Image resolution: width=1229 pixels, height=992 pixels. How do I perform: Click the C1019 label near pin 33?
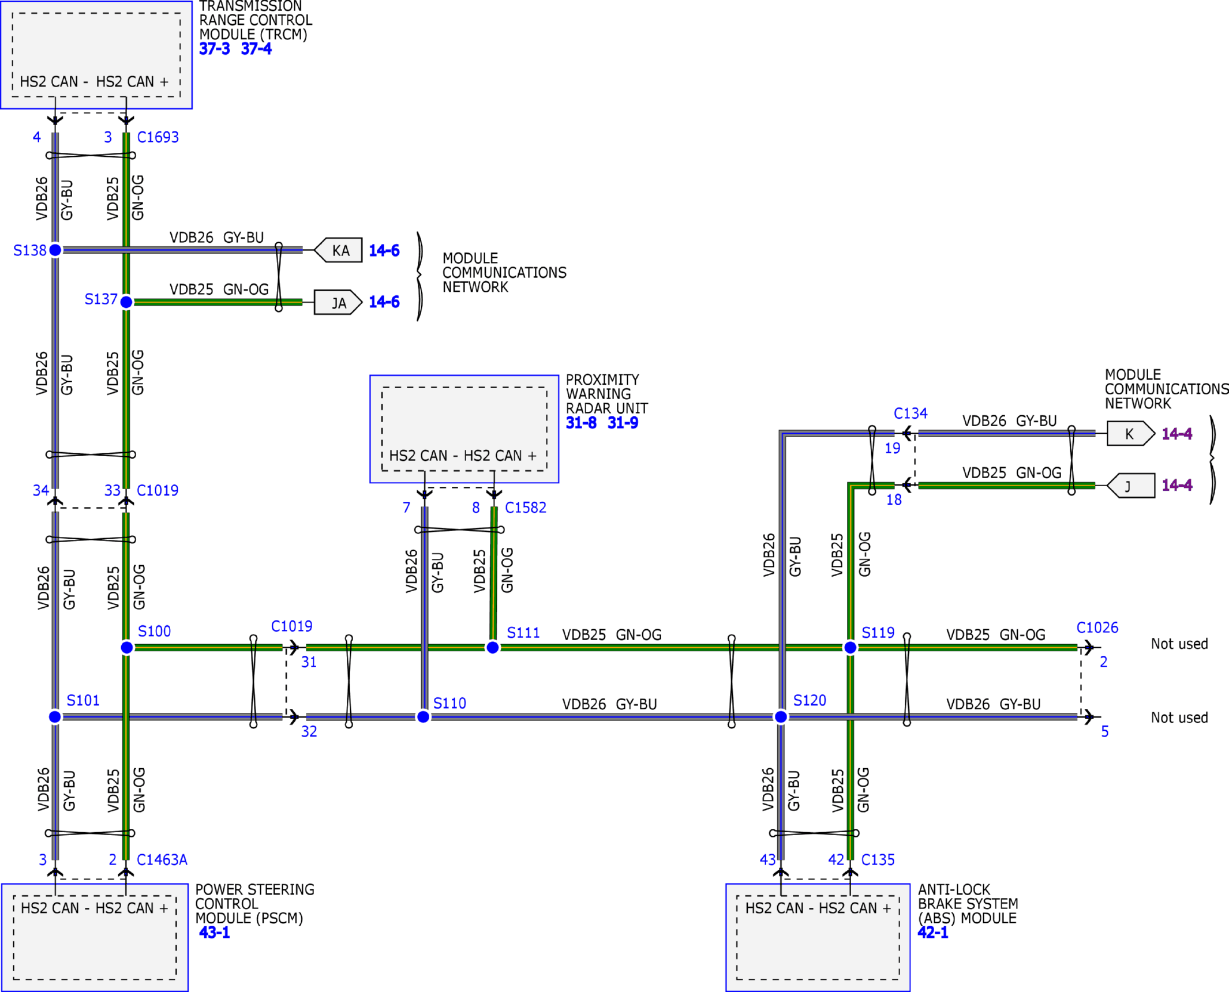[x=158, y=491]
